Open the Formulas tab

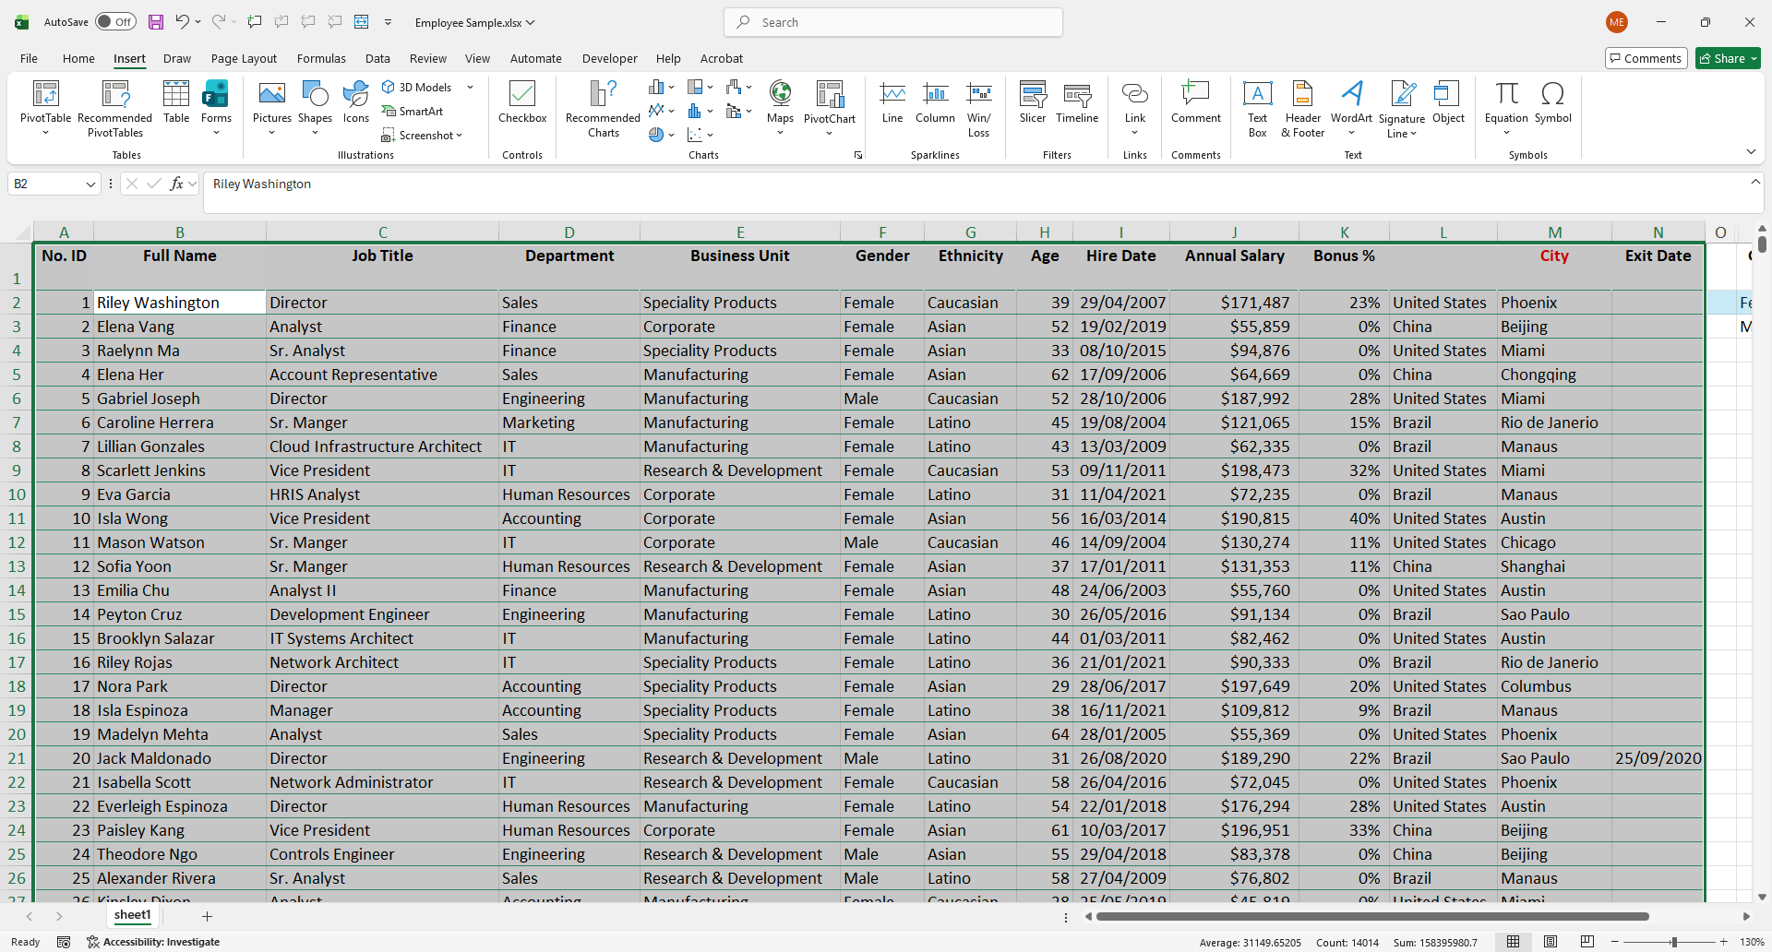[321, 58]
